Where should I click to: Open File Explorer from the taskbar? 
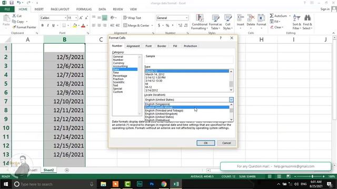(103, 184)
